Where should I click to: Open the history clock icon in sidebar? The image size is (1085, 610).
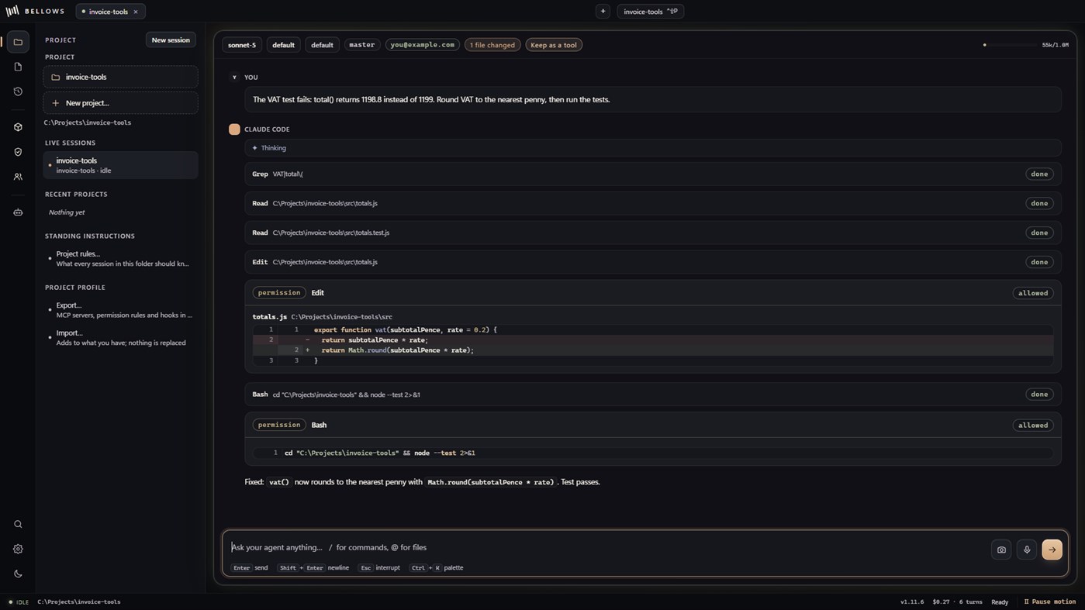tap(18, 91)
